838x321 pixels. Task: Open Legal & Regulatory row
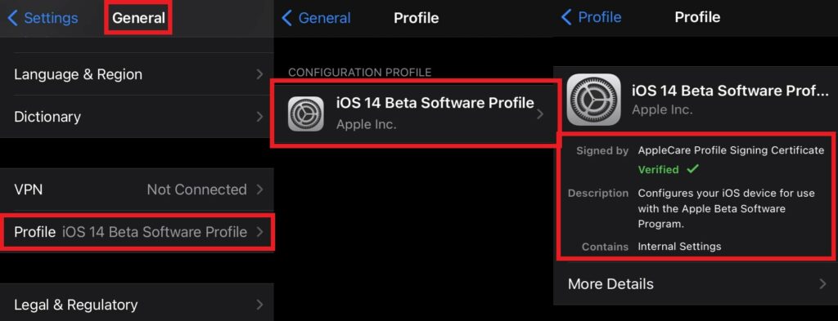[x=137, y=305]
